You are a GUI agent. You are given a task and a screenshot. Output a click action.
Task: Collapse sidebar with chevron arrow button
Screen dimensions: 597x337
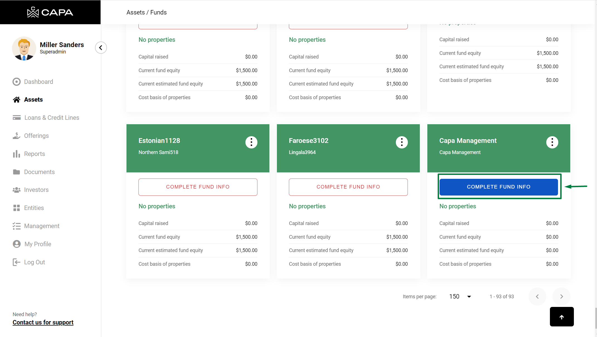[101, 48]
